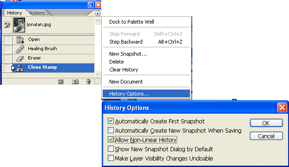Select the History tab
This screenshot has width=289, height=167.
point(14,13)
